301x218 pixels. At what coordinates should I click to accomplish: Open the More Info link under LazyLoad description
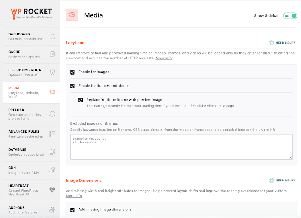[163, 58]
